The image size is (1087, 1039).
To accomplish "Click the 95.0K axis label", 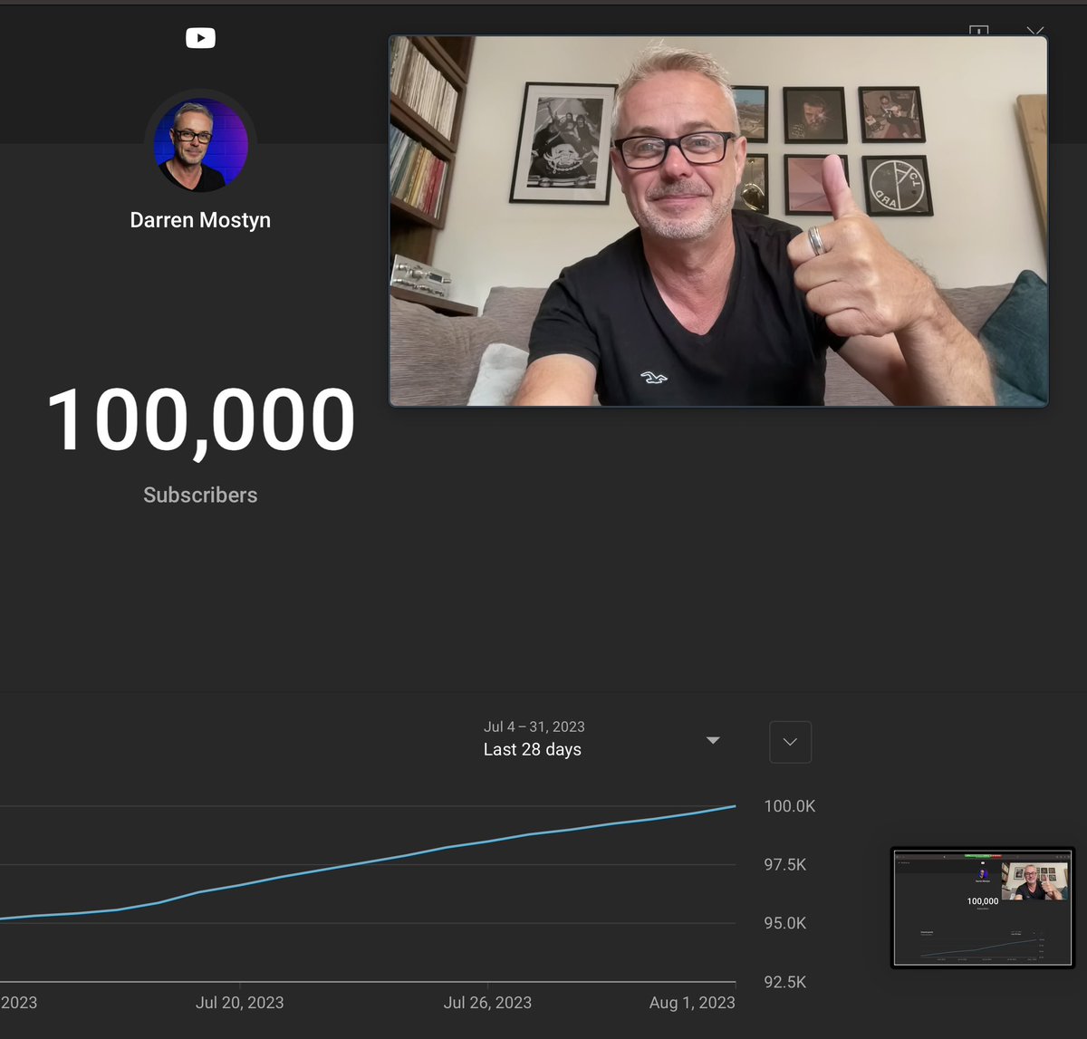I will tap(784, 923).
